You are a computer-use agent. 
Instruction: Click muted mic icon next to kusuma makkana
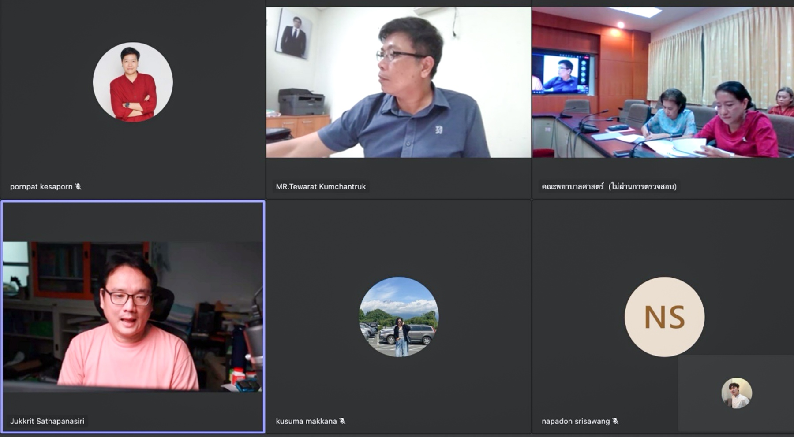(342, 421)
